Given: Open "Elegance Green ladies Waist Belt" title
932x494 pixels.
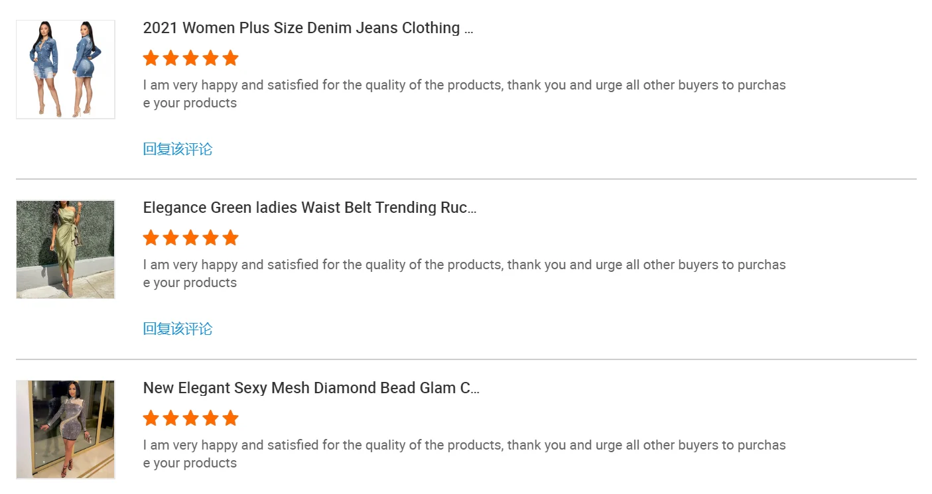Looking at the screenshot, I should point(310,208).
